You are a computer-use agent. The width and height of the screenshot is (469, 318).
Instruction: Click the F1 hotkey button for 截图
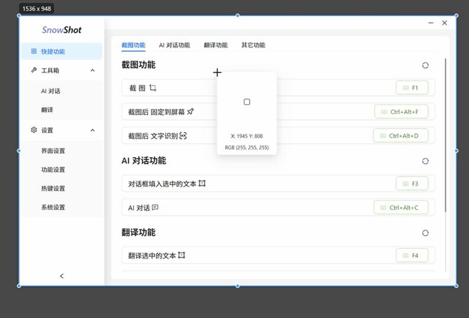[x=412, y=88]
